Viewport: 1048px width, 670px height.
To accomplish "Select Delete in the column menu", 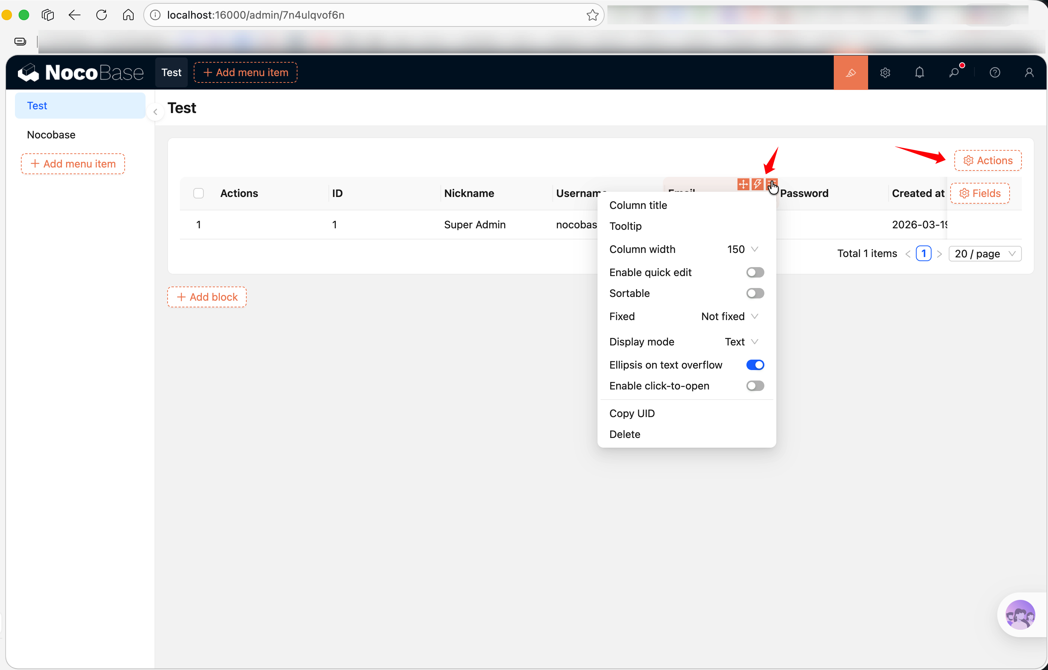I will 624,434.
